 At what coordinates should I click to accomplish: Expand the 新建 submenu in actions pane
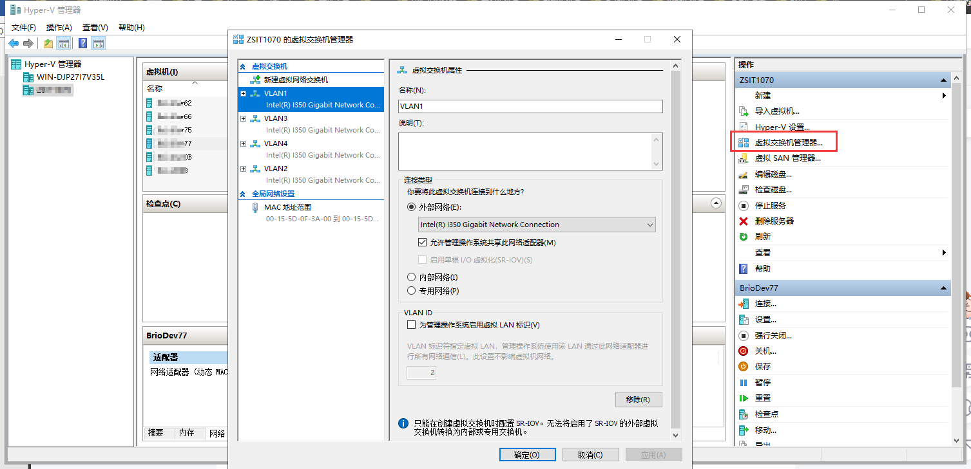[x=944, y=96]
